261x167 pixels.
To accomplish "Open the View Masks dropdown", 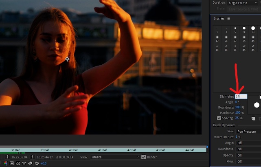I will tap(115, 157).
